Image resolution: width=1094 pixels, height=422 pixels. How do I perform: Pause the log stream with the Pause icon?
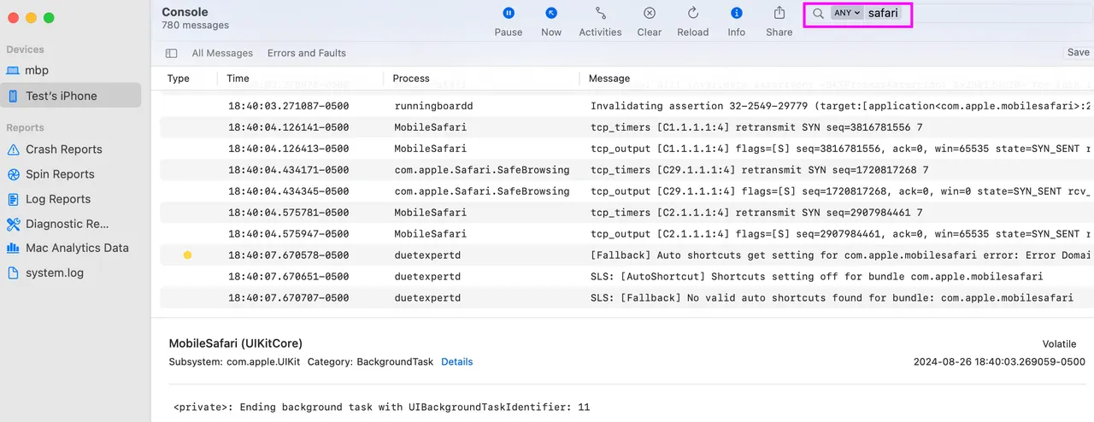click(x=509, y=13)
